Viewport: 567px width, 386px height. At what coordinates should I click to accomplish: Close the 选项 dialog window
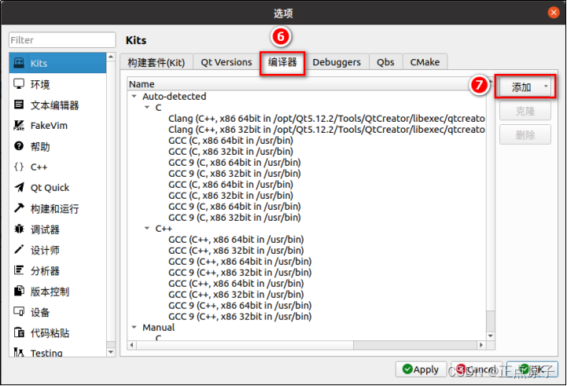(554, 13)
